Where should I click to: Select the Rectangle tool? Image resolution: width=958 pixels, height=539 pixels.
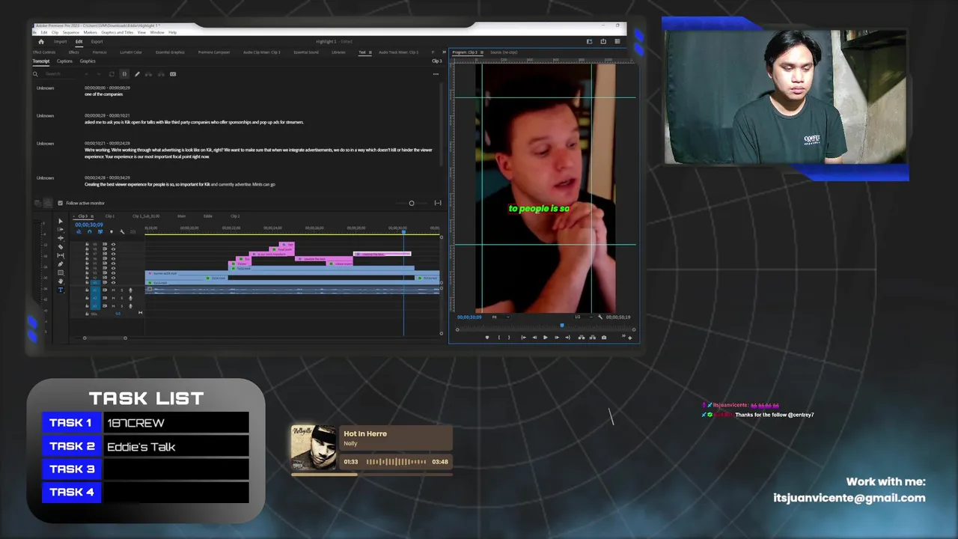coord(61,272)
